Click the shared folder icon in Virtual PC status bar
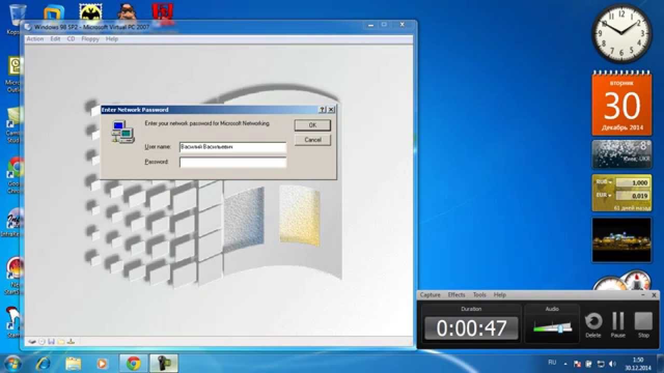 click(x=61, y=341)
